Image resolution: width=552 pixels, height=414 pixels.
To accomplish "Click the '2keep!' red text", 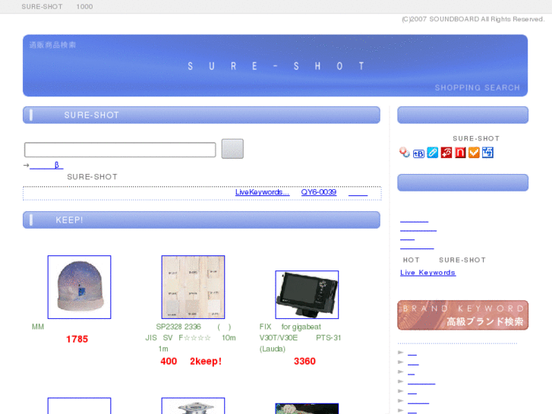I will pyautogui.click(x=206, y=362).
